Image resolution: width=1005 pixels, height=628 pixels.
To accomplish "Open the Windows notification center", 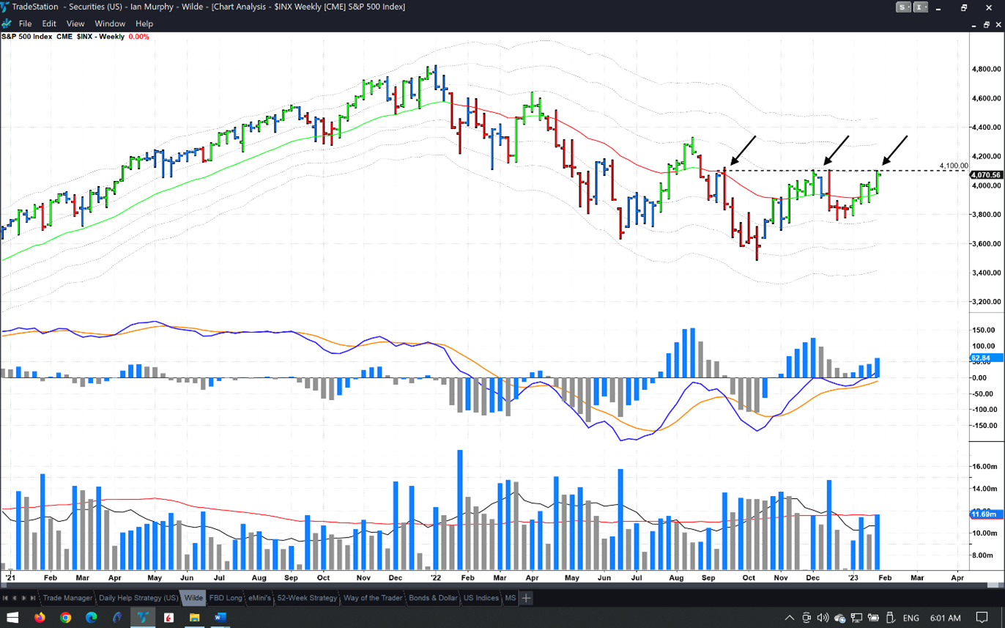I will 982,618.
